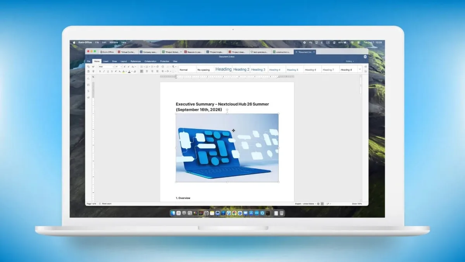Toggle bold formatting

pos(100,71)
